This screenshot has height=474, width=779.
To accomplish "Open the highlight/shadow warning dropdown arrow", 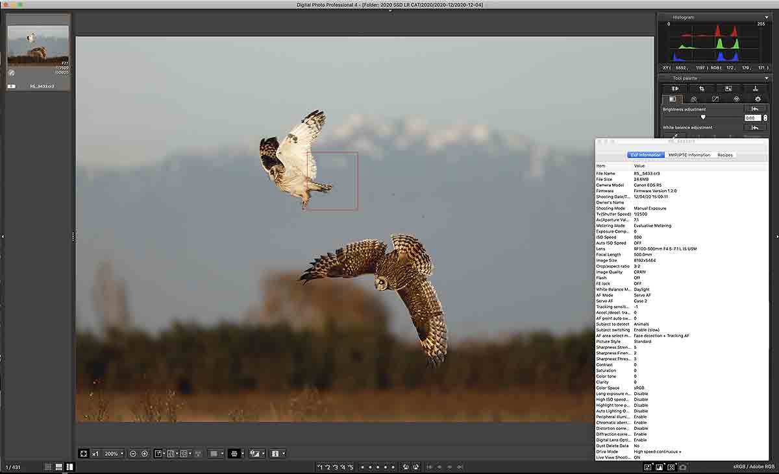I will pos(263,454).
